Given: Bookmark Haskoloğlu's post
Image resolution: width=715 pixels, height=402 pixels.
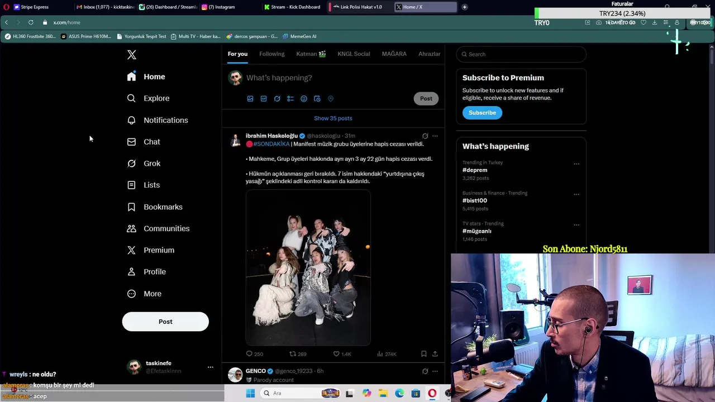Looking at the screenshot, I should point(423,354).
